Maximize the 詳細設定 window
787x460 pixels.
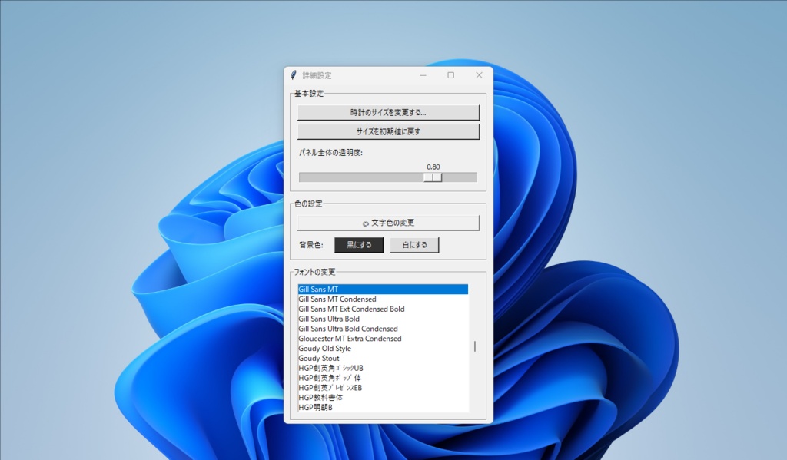450,75
